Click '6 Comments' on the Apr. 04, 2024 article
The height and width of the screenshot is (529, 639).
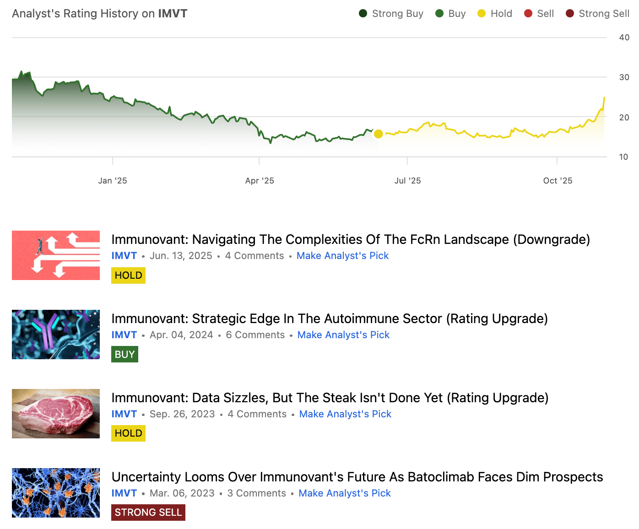click(x=255, y=335)
